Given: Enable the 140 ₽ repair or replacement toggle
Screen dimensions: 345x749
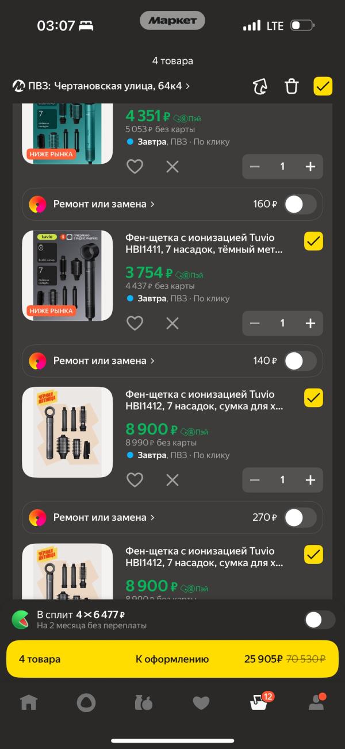Looking at the screenshot, I should (x=301, y=361).
